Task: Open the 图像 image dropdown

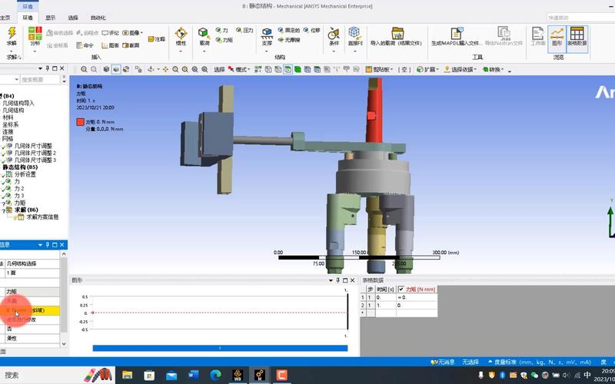Action: [x=133, y=33]
